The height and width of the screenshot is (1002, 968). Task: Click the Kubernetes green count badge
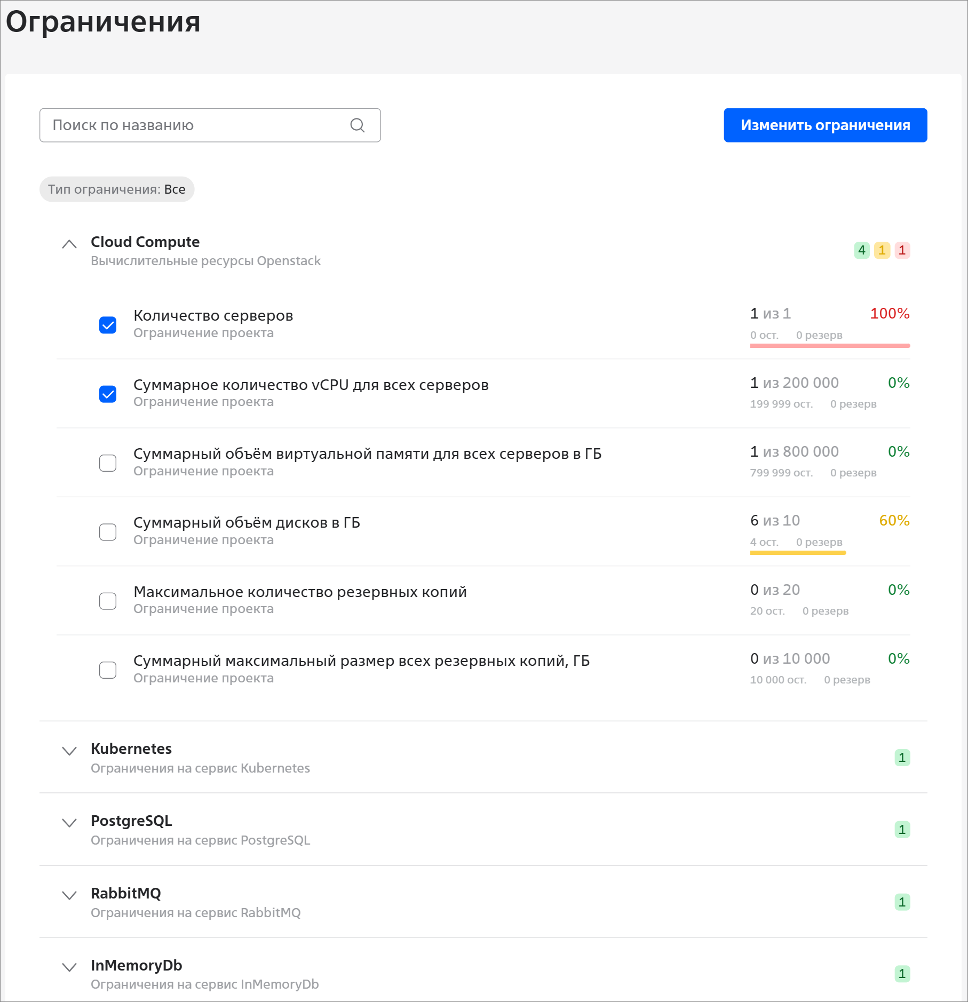point(902,758)
